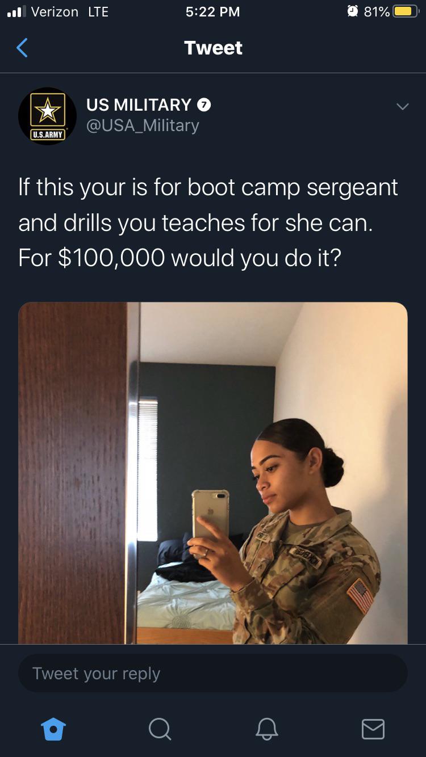This screenshot has height=757, width=426.
Task: Click the verified badge beside US MILITARY
Action: (x=204, y=105)
